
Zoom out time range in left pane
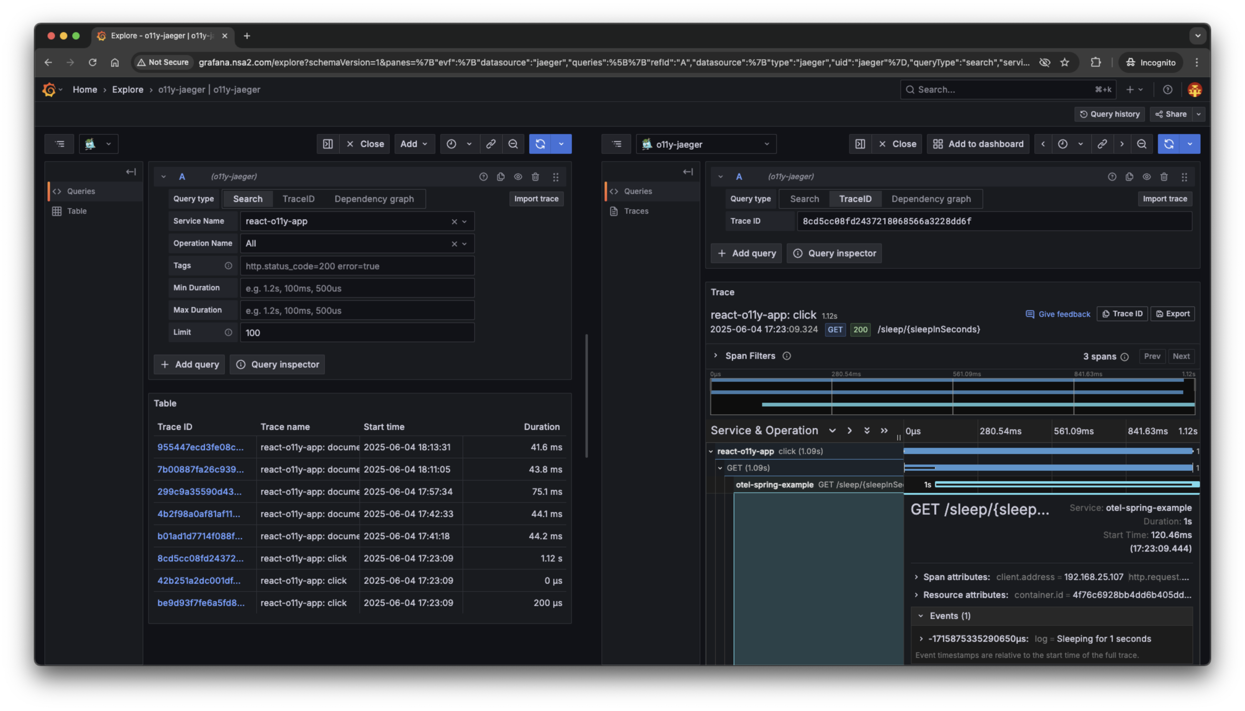[x=513, y=144]
